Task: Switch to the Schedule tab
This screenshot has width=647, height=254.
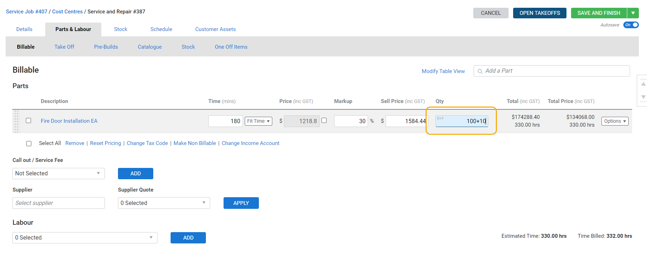Action: [161, 29]
